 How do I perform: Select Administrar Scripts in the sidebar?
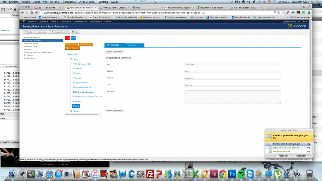31,44
